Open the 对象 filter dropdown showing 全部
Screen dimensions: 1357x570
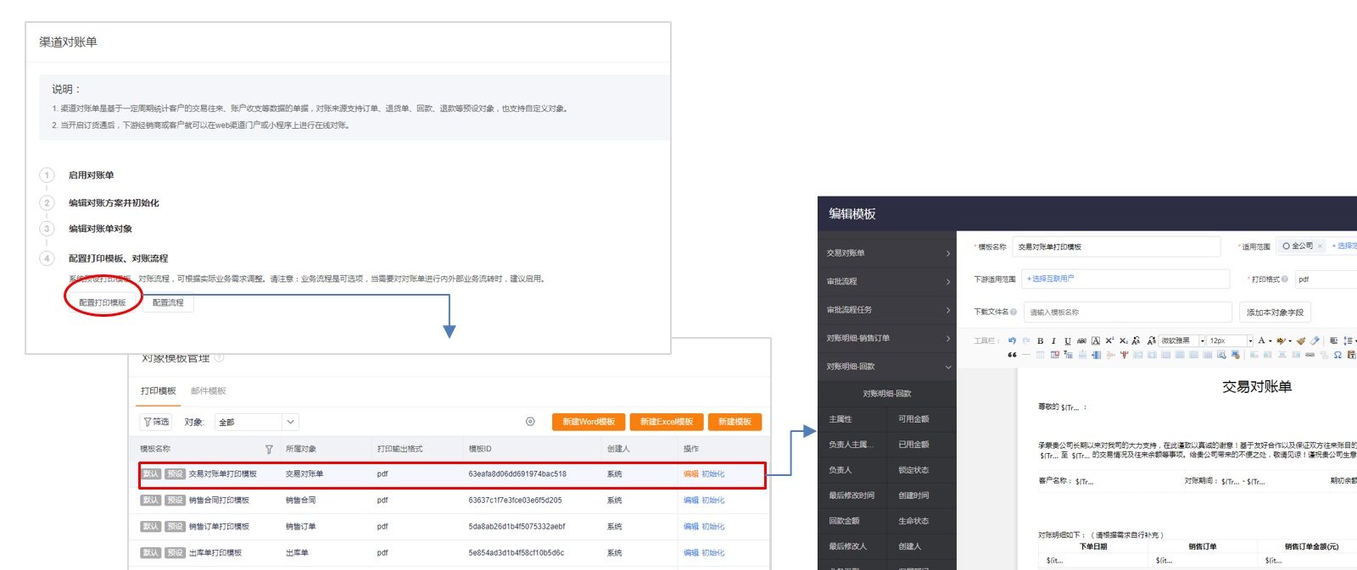pyautogui.click(x=257, y=422)
